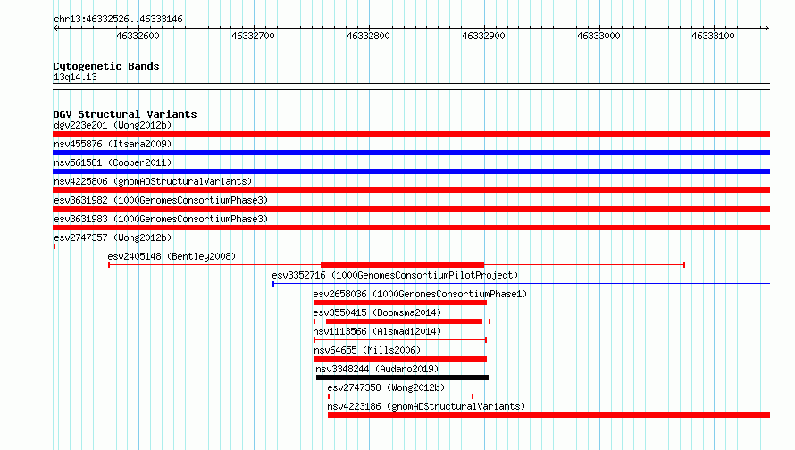795x450 pixels.
Task: Click red bar under nsv64655
Action: pos(400,359)
